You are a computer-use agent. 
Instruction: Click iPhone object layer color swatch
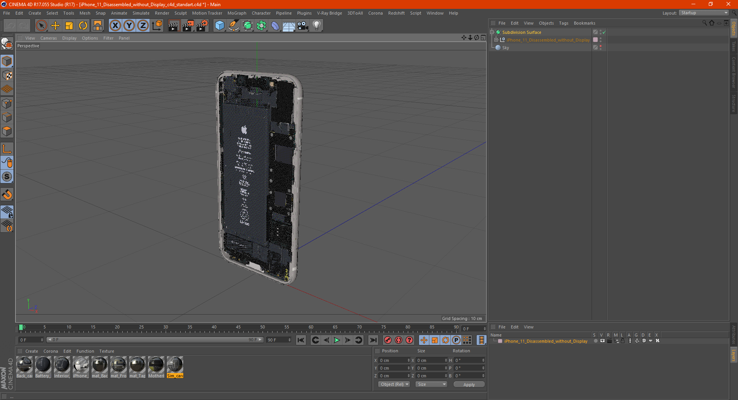595,40
